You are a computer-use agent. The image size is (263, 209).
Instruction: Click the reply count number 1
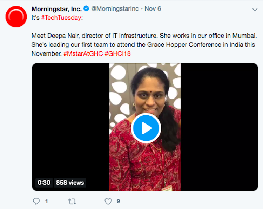(46, 201)
